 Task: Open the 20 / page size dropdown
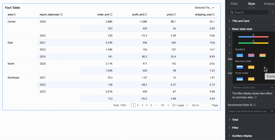coord(181,105)
